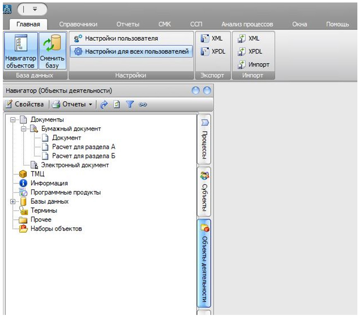Click the Сменить базу database icon
Viewport: 359px width, 317px height.
52,51
